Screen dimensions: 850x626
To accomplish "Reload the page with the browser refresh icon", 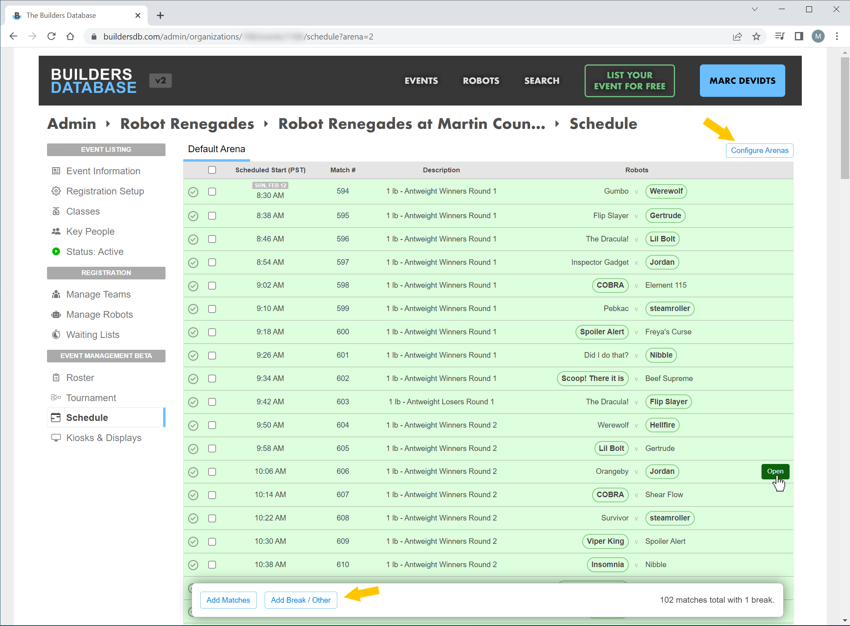I will pos(51,36).
